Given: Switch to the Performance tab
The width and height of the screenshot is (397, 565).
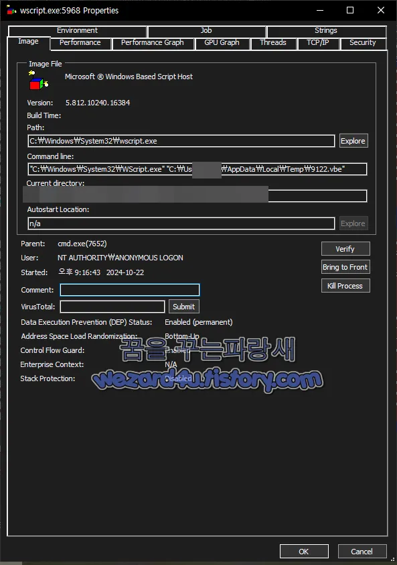Looking at the screenshot, I should (x=80, y=42).
